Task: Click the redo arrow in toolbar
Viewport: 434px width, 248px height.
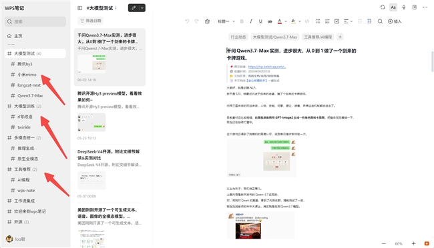Action: 196,21
